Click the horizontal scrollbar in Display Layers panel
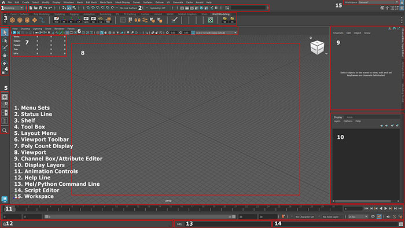This screenshot has width=405, height=228. [x=363, y=201]
